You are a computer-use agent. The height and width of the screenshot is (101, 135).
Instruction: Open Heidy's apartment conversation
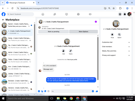[x=17, y=39]
